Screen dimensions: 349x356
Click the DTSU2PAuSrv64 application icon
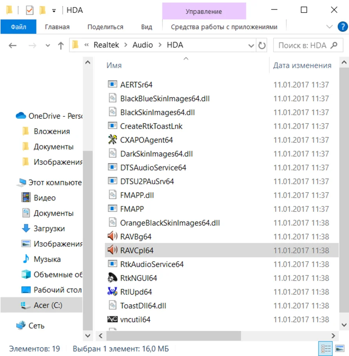click(x=113, y=181)
